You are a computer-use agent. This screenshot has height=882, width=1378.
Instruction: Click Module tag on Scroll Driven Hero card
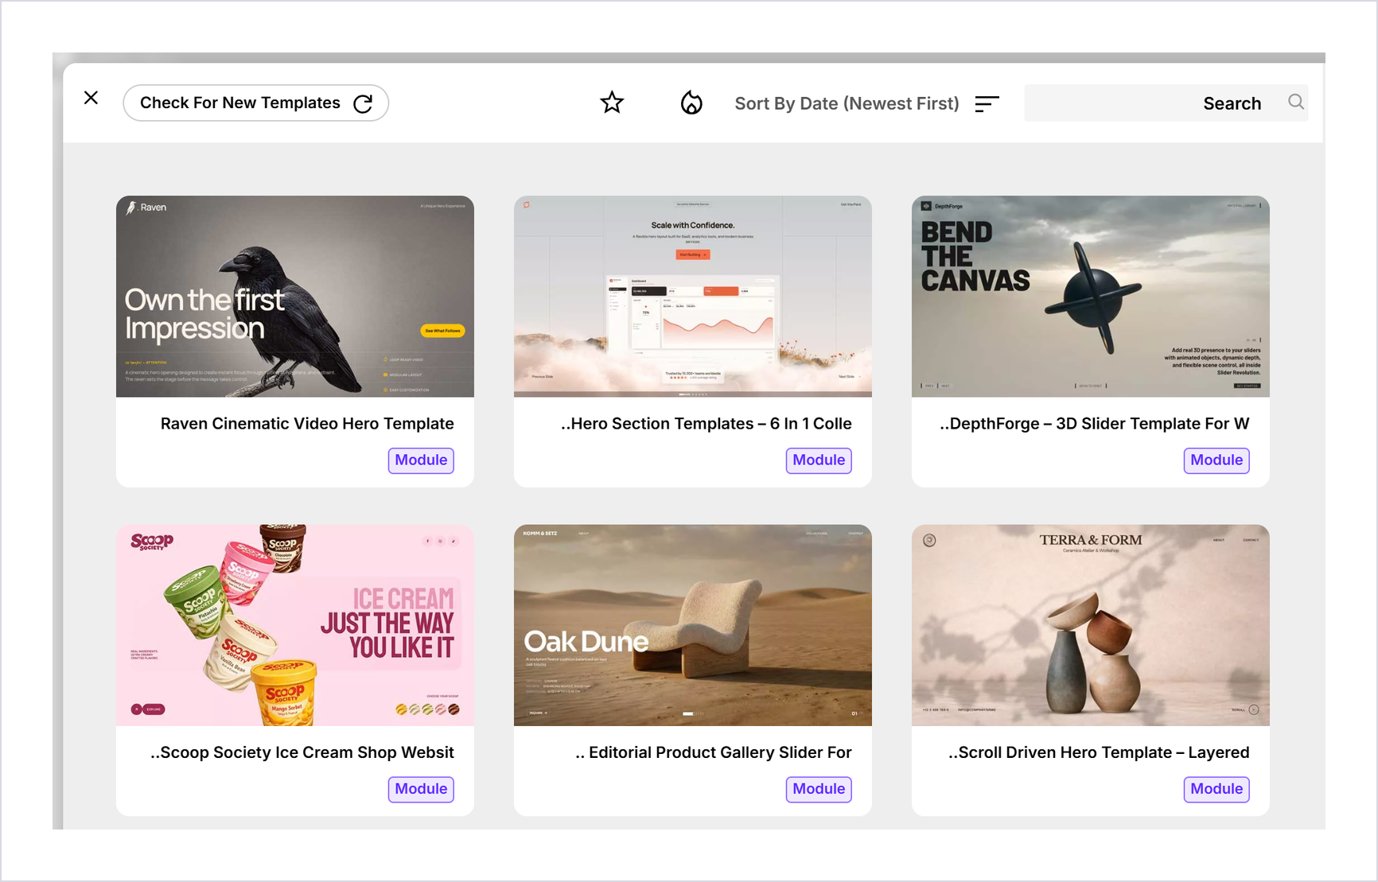[x=1216, y=789]
